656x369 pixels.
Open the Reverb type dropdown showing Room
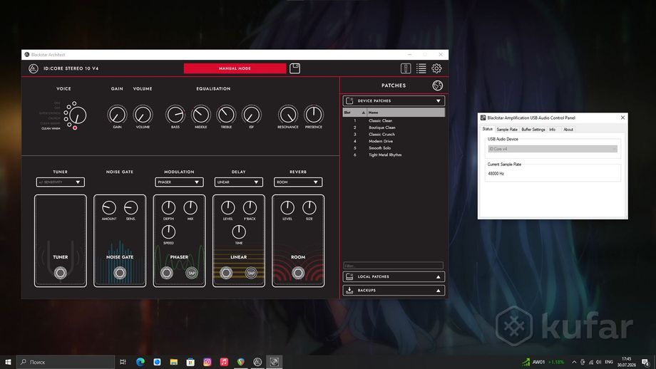298,182
